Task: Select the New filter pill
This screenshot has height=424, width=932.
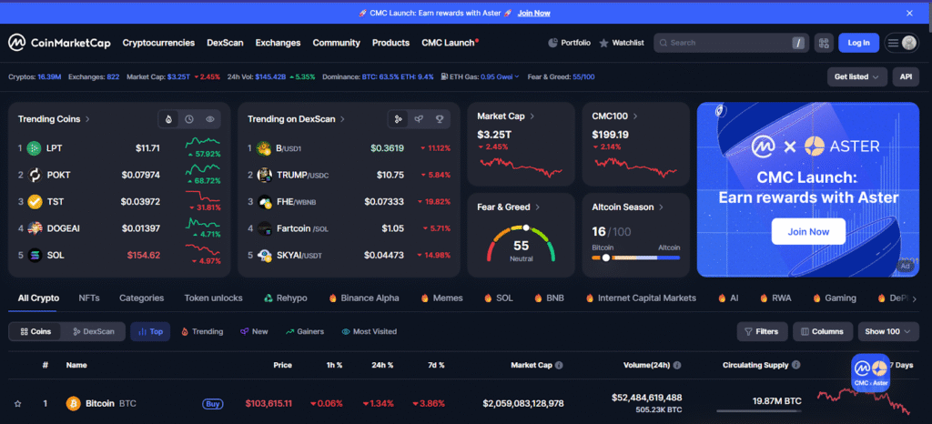Action: (x=254, y=331)
